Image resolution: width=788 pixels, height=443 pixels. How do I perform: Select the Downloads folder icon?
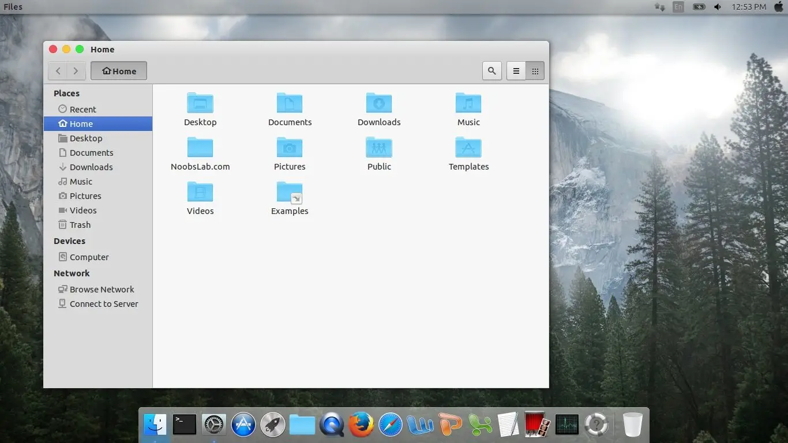pyautogui.click(x=379, y=104)
